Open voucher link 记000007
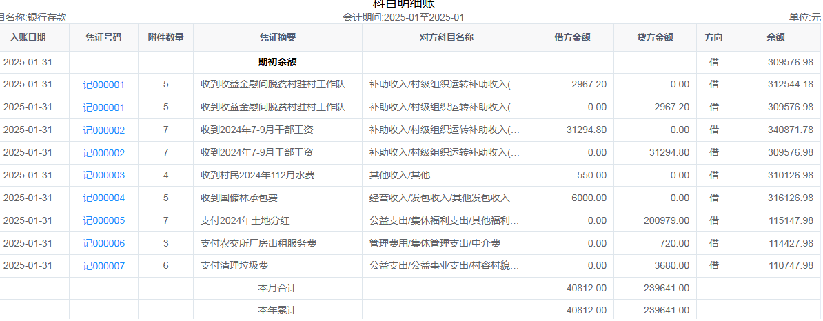Screen dimensions: 823x321 point(104,266)
